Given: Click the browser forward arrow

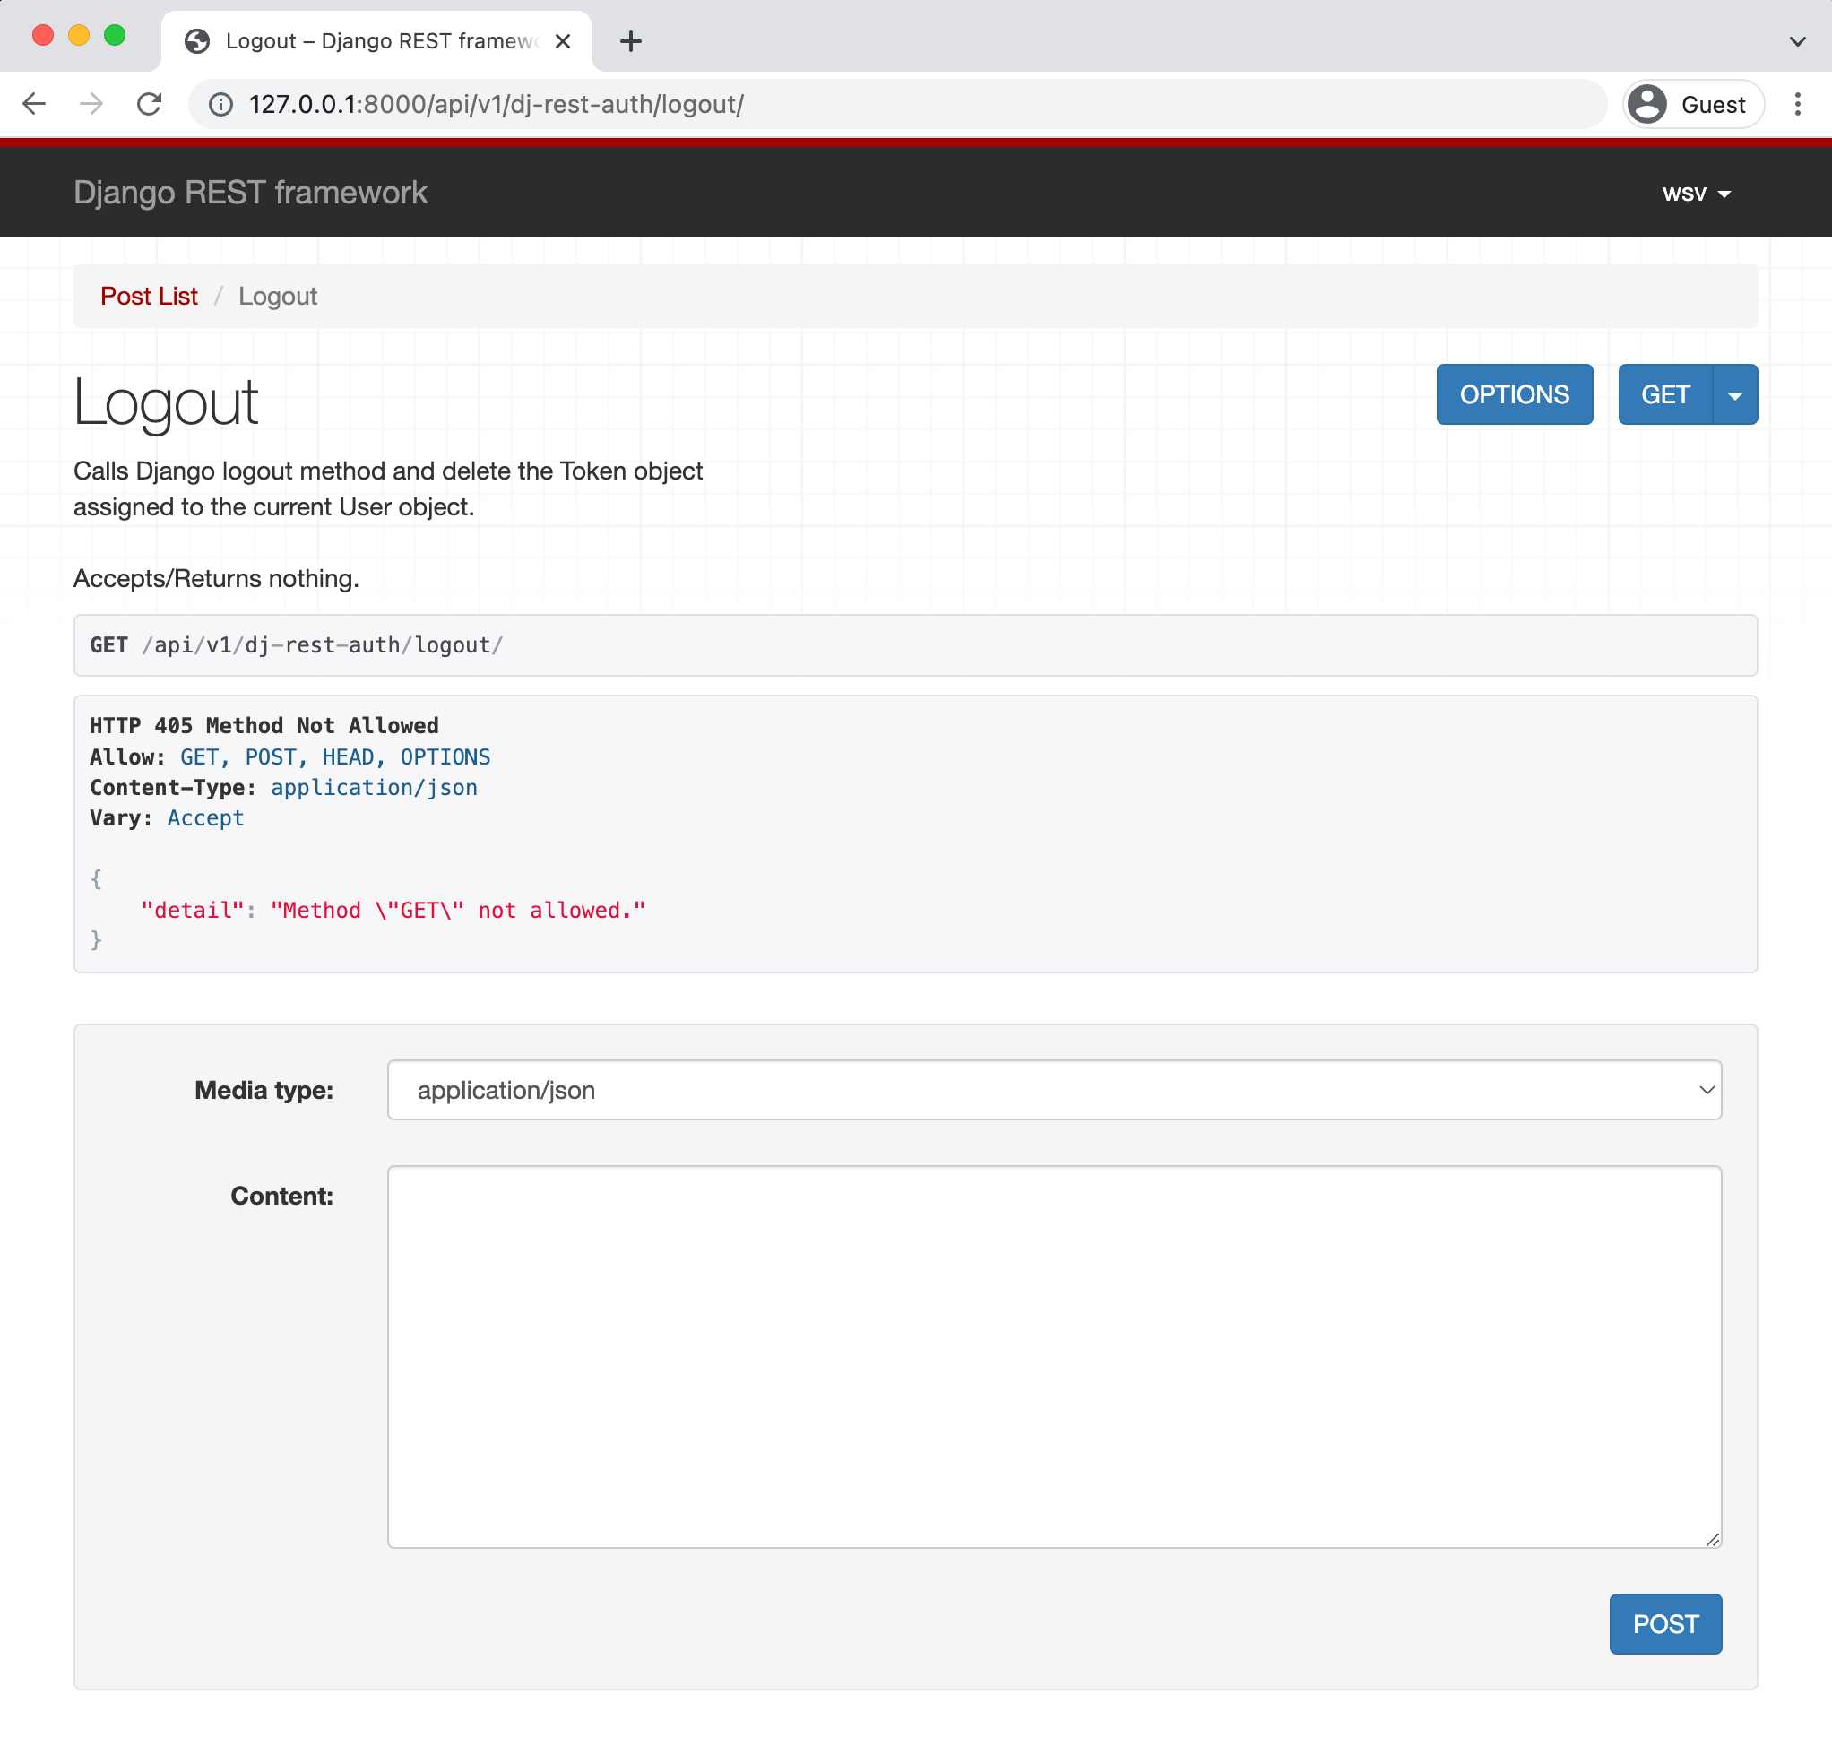Looking at the screenshot, I should (91, 104).
